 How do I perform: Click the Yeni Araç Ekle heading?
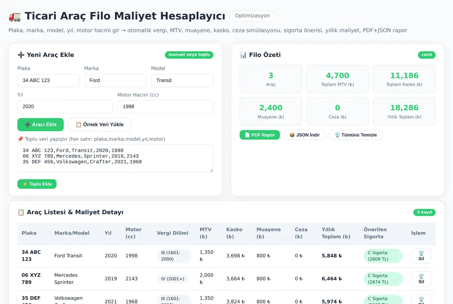pyautogui.click(x=46, y=55)
